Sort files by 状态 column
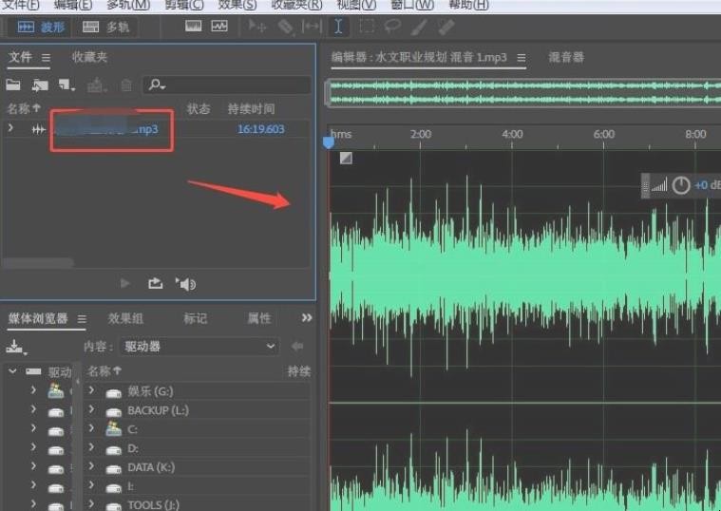This screenshot has height=511, width=721. coord(199,109)
